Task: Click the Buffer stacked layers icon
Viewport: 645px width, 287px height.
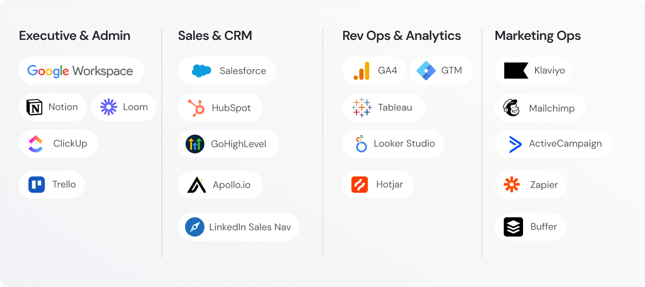Action: coord(513,227)
